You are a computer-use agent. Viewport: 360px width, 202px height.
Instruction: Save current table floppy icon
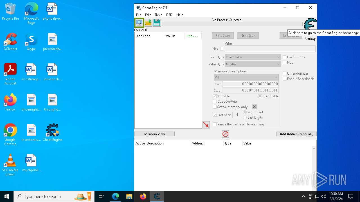[x=157, y=23]
